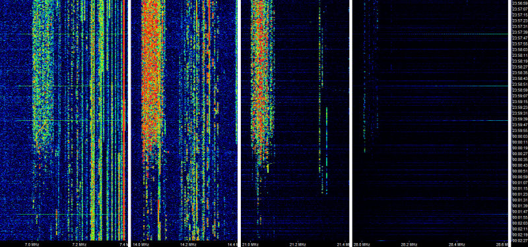Click the 7.2 MHz frequency label

(x=80, y=244)
